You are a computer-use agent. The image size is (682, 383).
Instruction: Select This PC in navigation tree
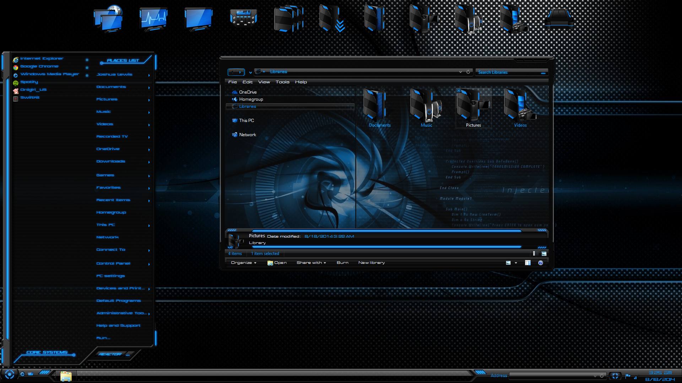(247, 121)
